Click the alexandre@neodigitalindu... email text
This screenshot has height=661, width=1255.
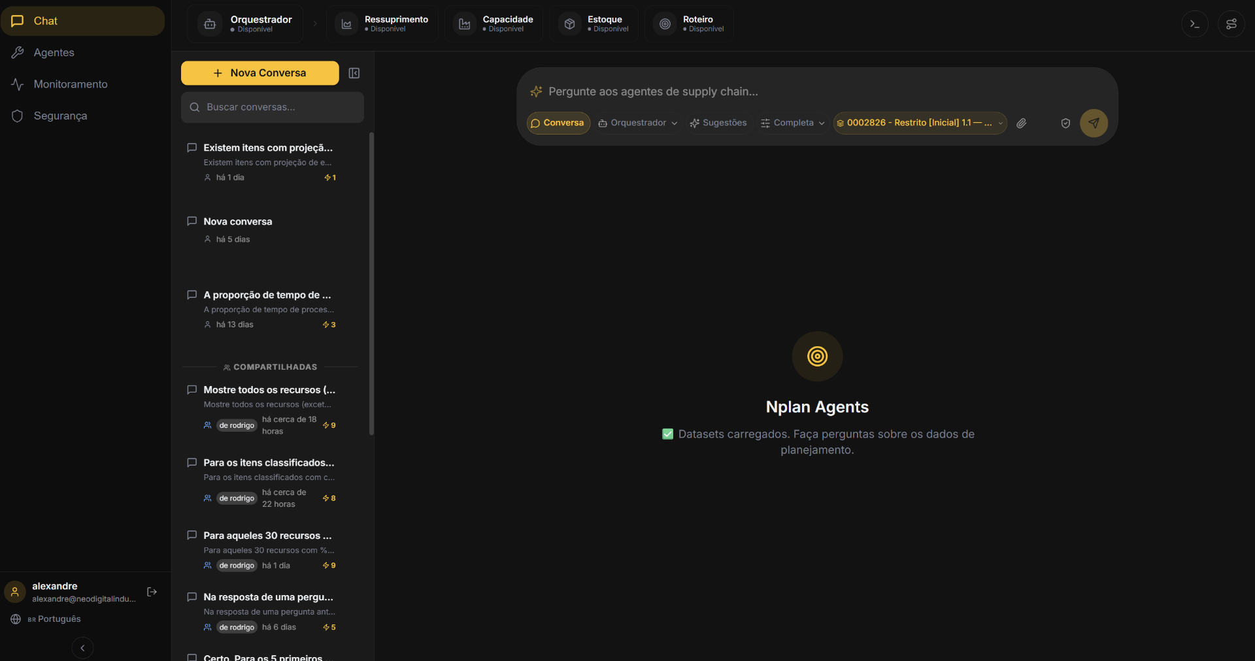(x=84, y=599)
